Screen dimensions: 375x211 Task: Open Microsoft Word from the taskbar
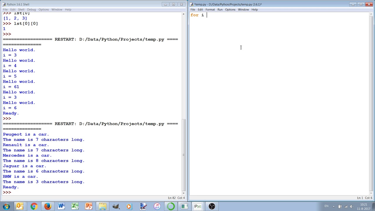pos(61,206)
